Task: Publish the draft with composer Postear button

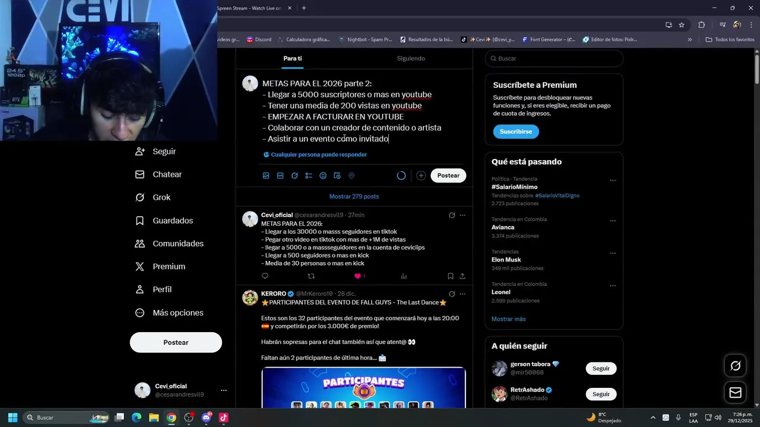Action: [x=448, y=176]
